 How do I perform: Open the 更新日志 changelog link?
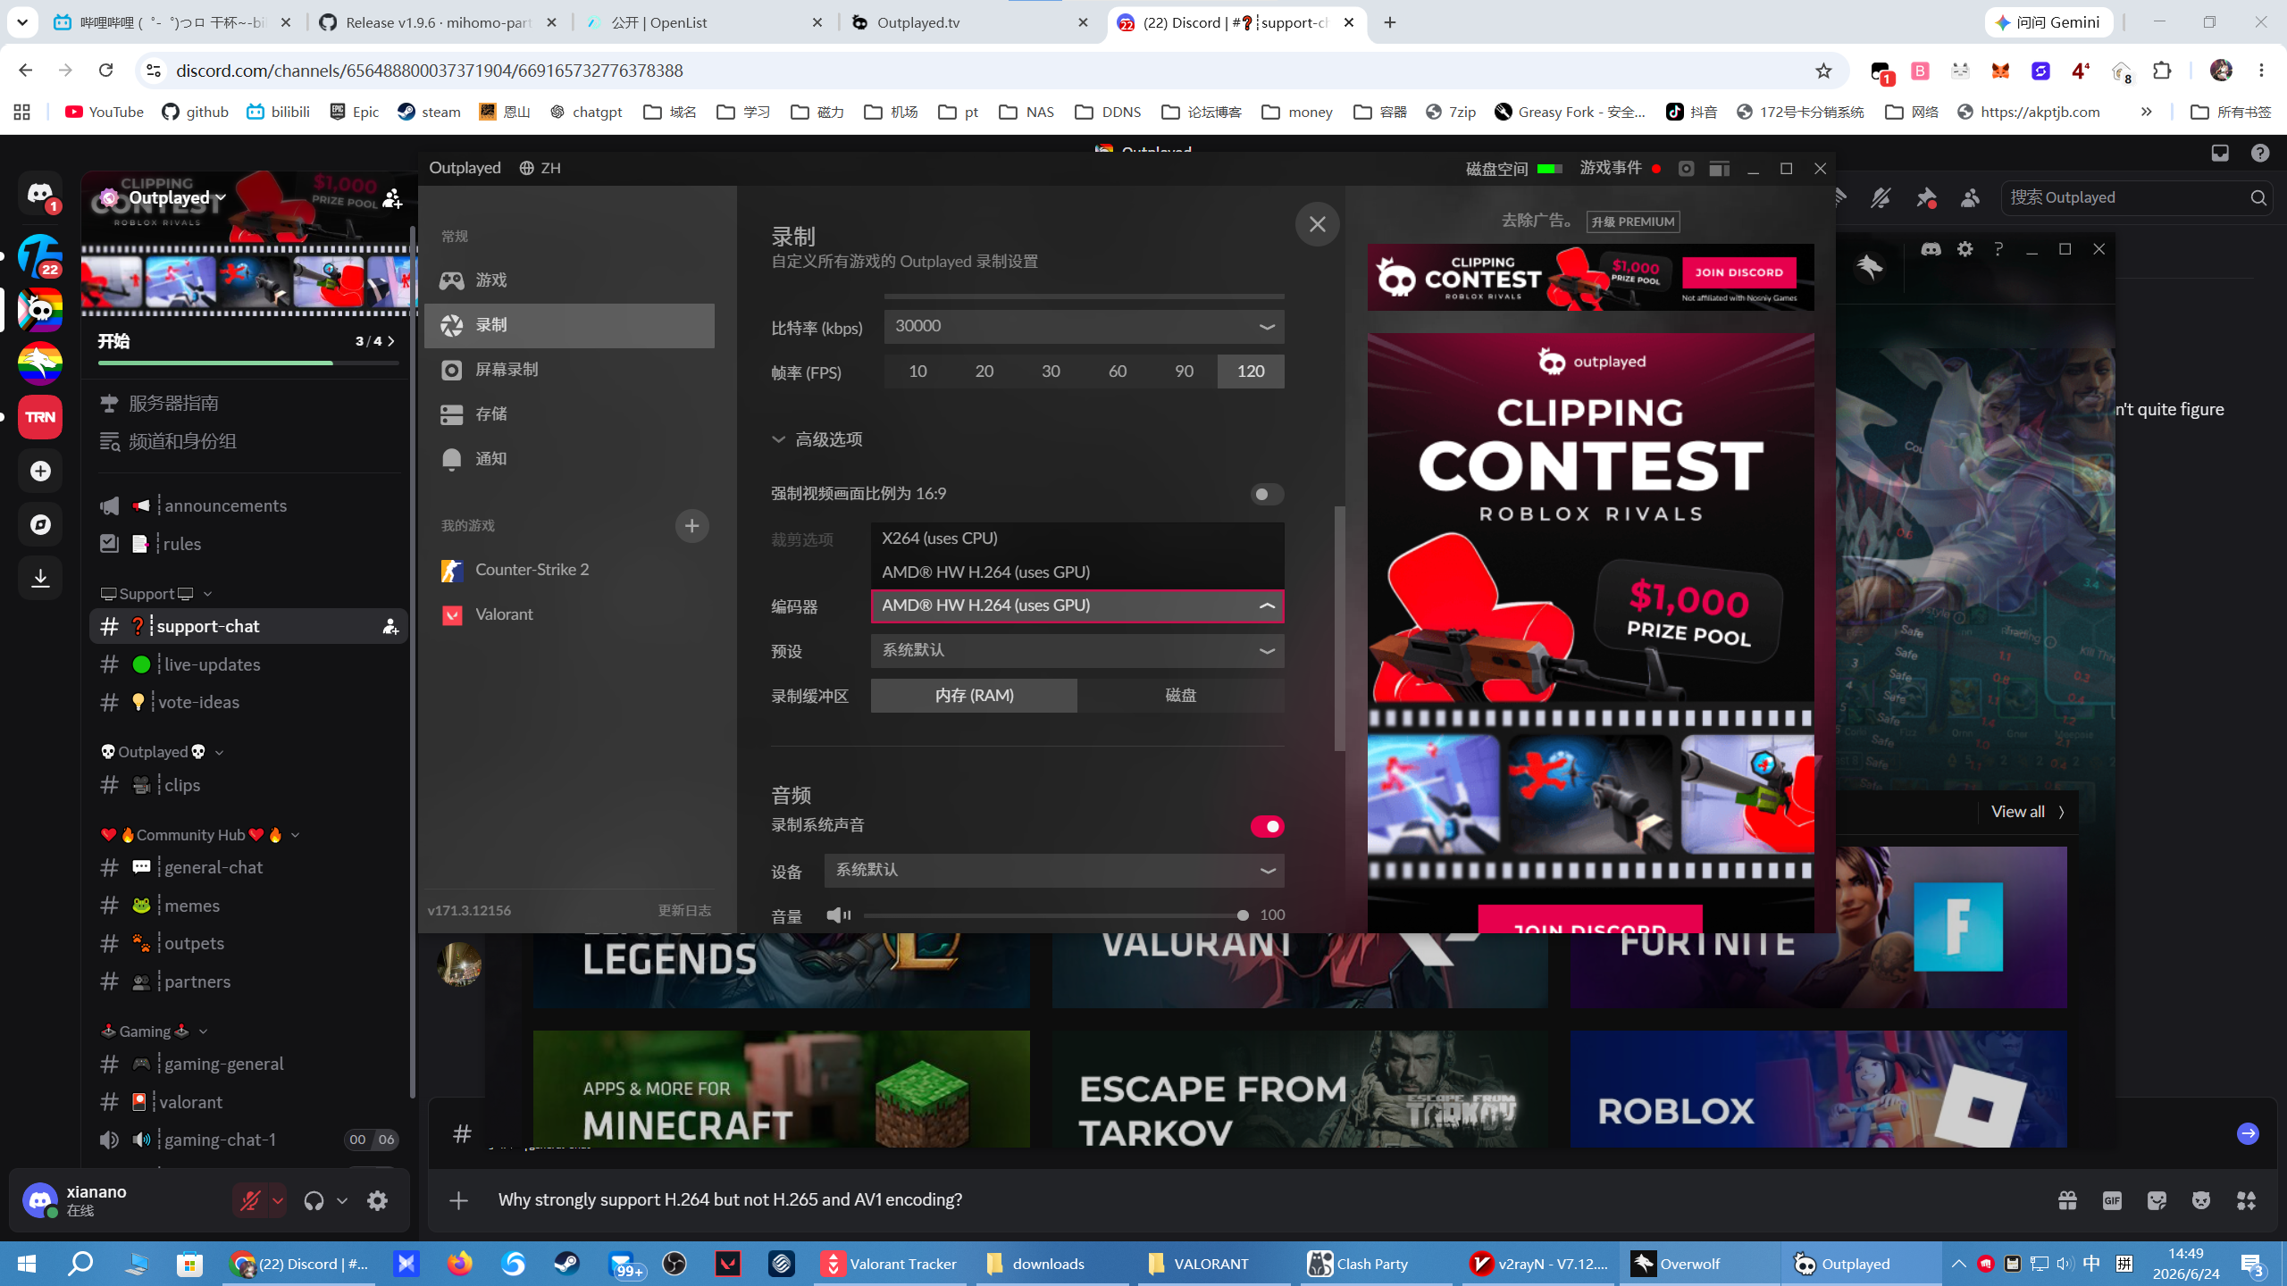coord(684,910)
